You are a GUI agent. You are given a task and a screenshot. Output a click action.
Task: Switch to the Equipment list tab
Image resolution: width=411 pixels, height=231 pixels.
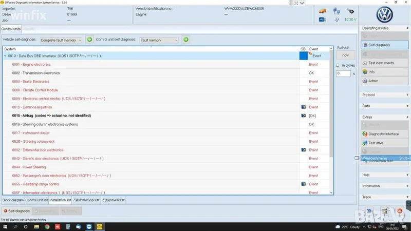113,200
